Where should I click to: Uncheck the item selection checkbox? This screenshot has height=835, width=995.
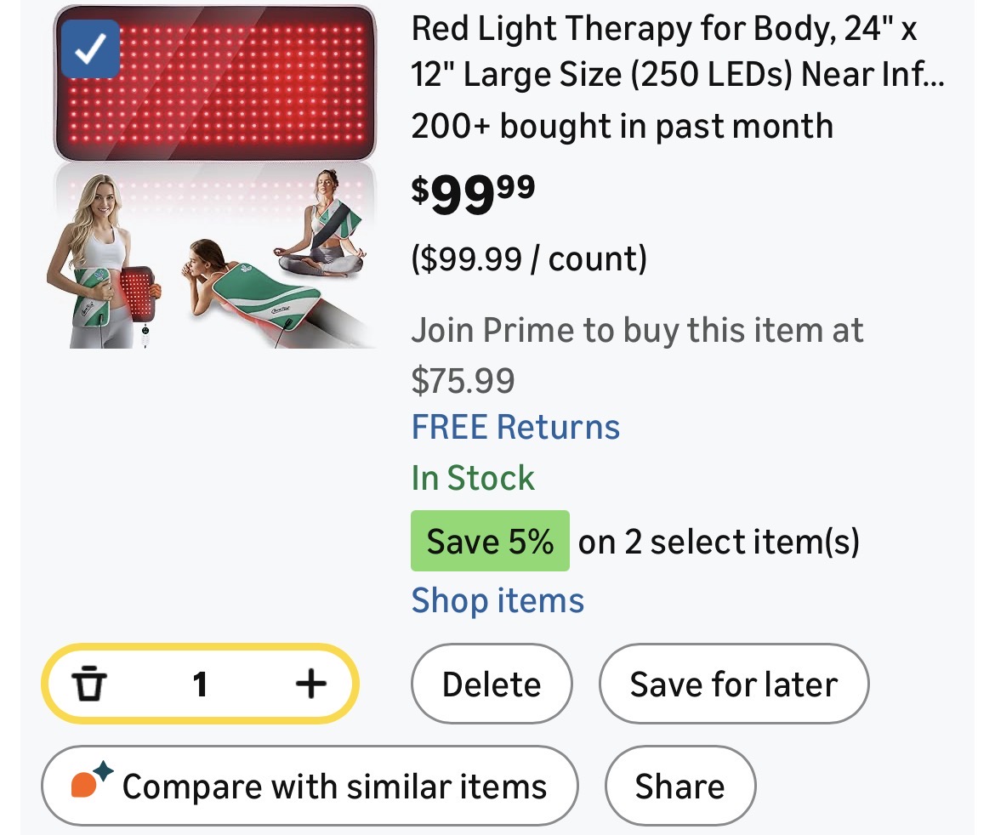tap(90, 50)
